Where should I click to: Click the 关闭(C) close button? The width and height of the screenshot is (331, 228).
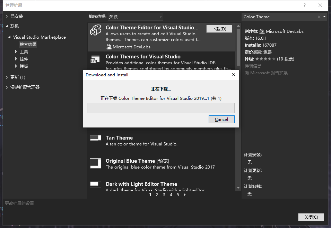click(311, 217)
